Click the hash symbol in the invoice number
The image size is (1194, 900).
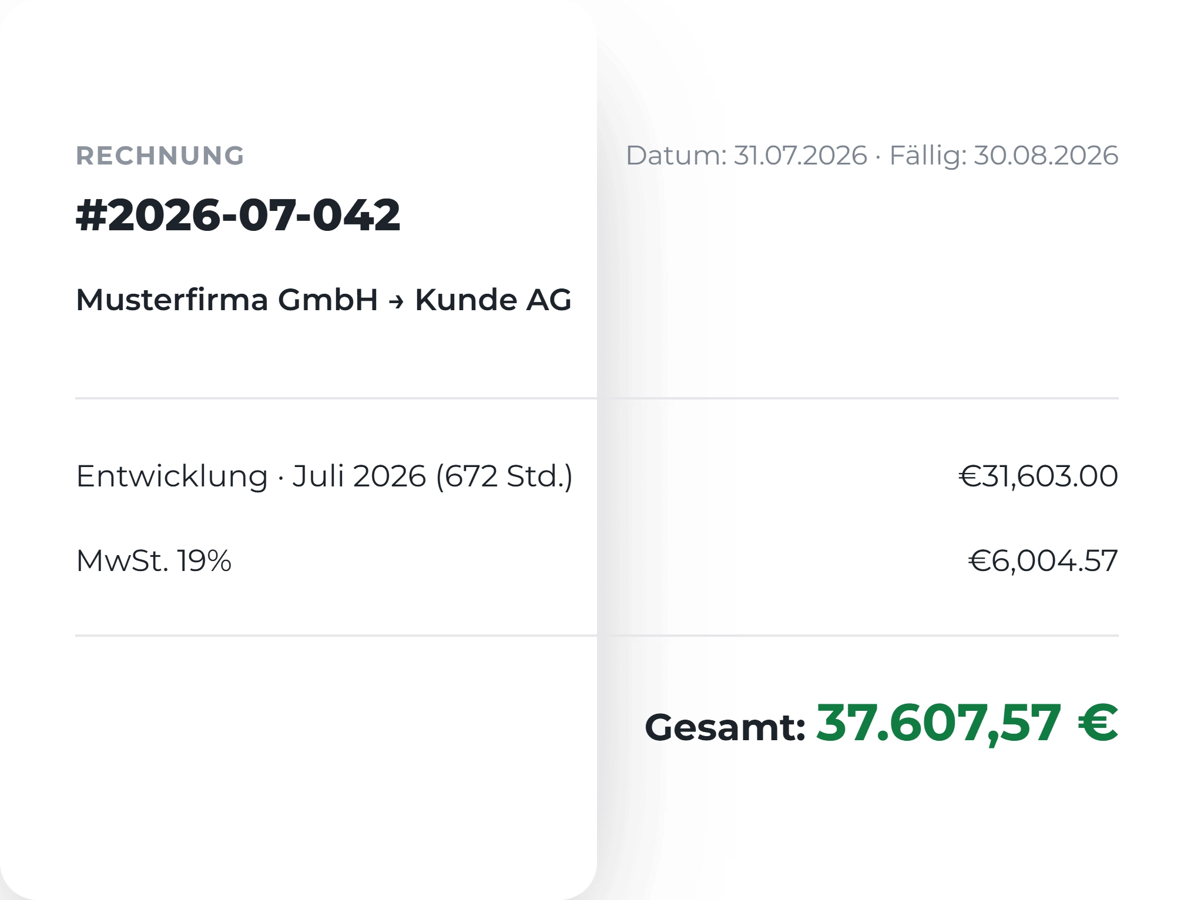[92, 216]
